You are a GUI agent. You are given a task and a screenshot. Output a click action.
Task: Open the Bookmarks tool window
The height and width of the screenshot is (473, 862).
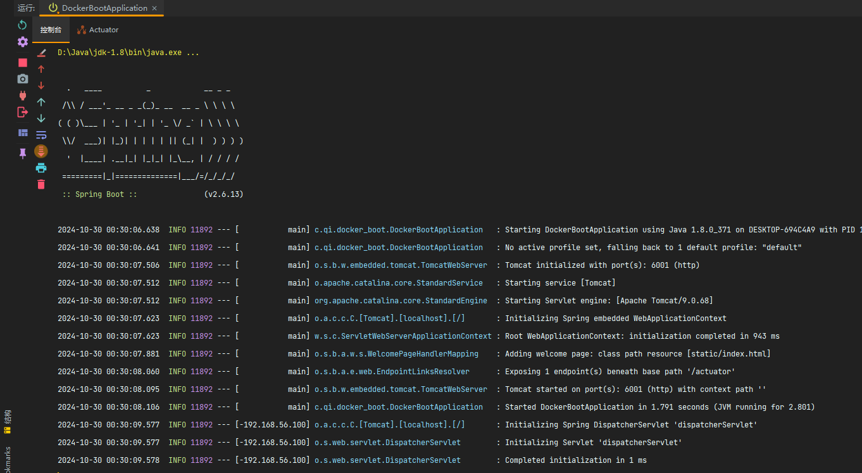(7, 460)
